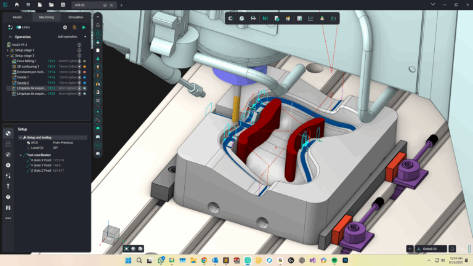Click the N1 icon in the floating toolbar
The image size is (473, 266).
[265, 18]
